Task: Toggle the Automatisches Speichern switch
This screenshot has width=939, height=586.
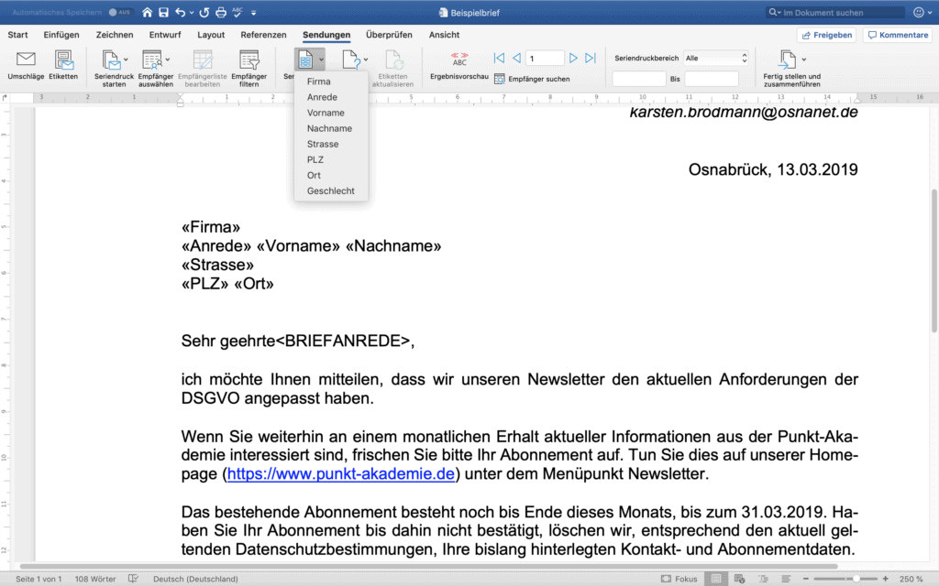Action: pyautogui.click(x=120, y=12)
